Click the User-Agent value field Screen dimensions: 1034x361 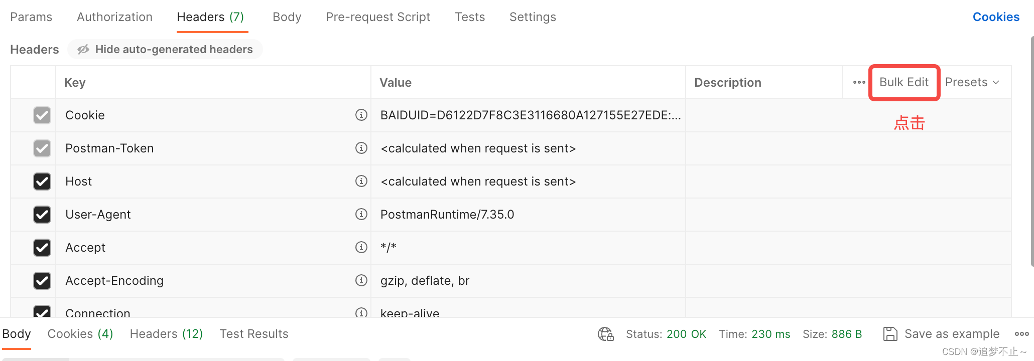coord(527,215)
